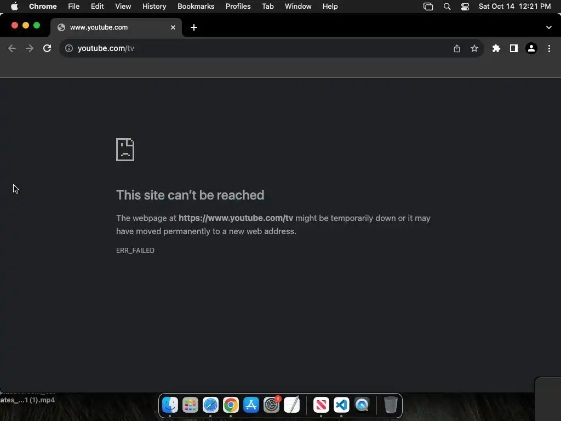Open the Apple menu
Viewport: 561px width, 421px height.
[x=14, y=7]
